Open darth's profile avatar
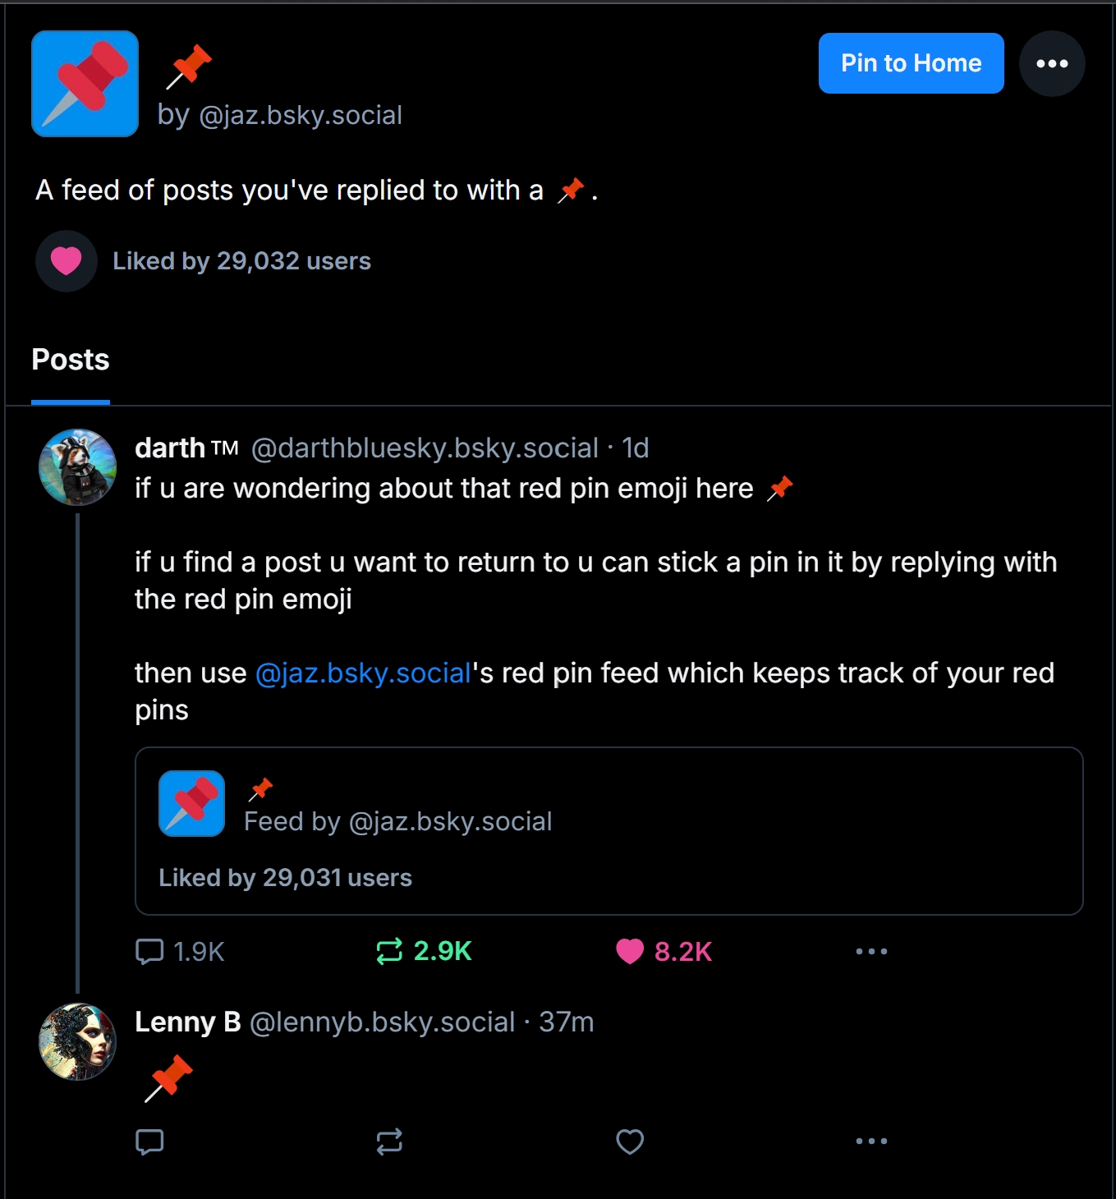This screenshot has width=1116, height=1199. tap(78, 467)
